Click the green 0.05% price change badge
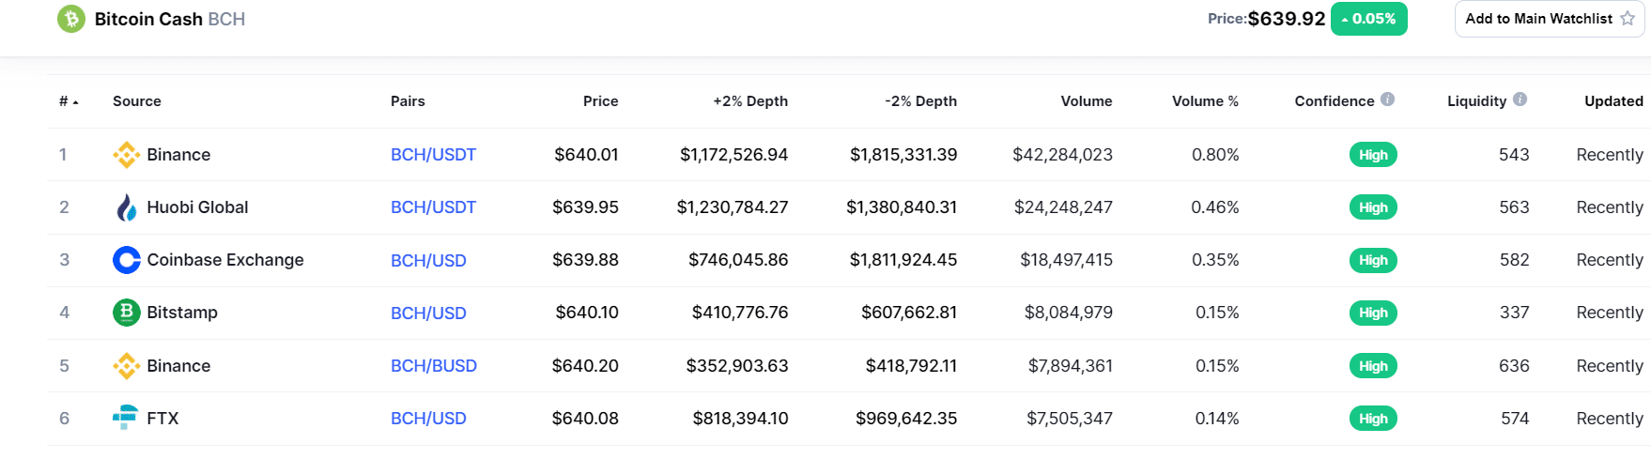The image size is (1651, 474). tap(1368, 19)
